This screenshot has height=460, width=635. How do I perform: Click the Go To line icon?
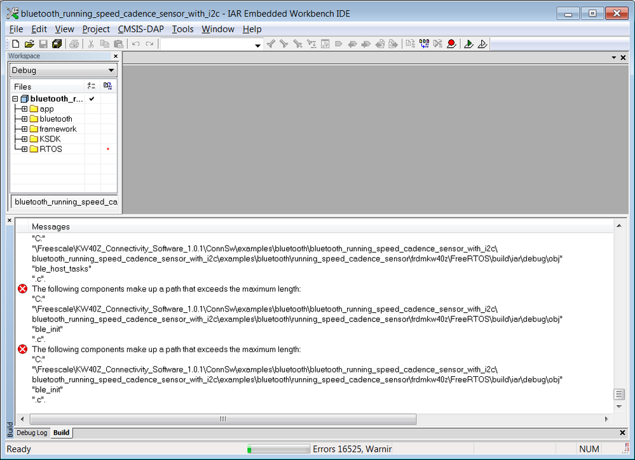pyautogui.click(x=325, y=44)
